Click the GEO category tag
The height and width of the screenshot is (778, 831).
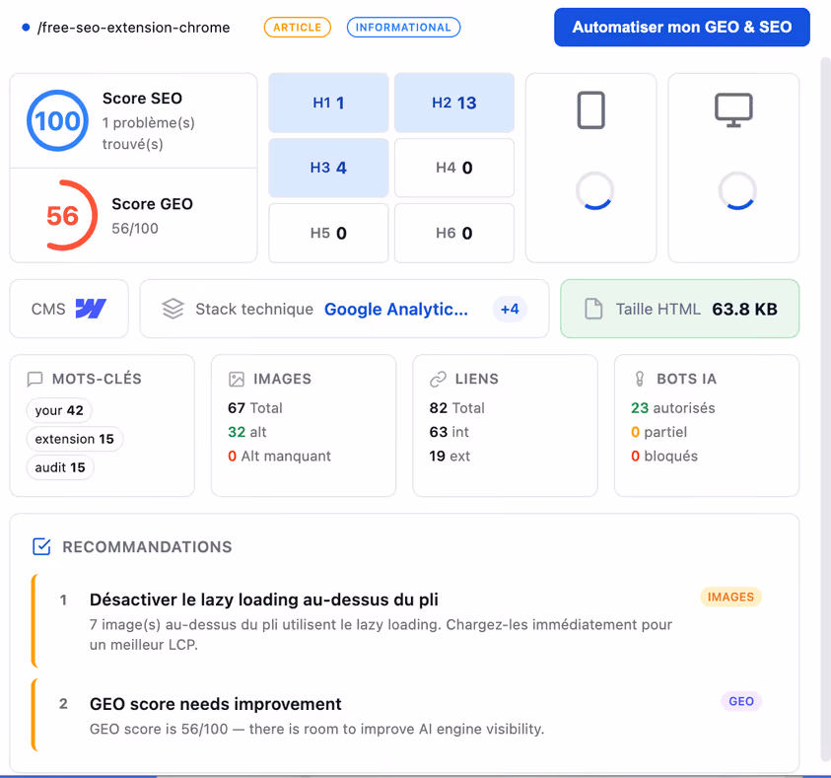point(741,701)
